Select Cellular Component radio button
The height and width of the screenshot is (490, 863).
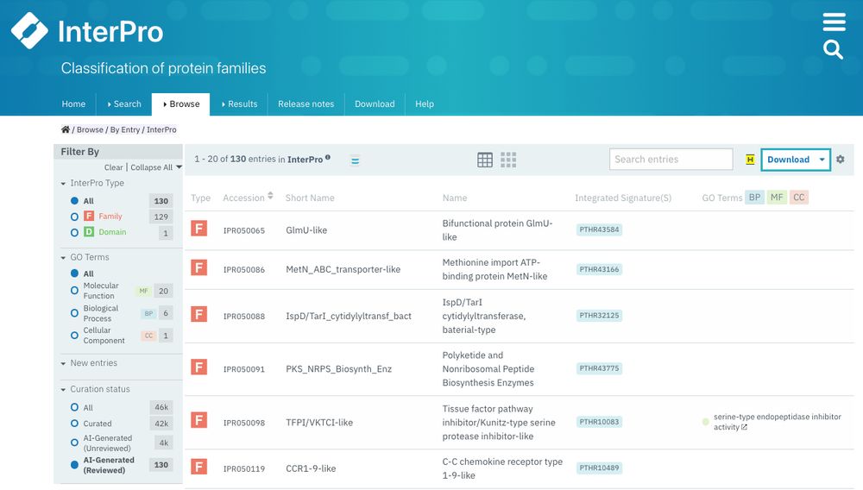74,335
